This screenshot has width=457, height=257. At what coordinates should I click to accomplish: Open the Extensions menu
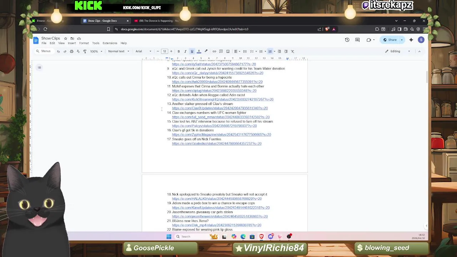point(110,43)
